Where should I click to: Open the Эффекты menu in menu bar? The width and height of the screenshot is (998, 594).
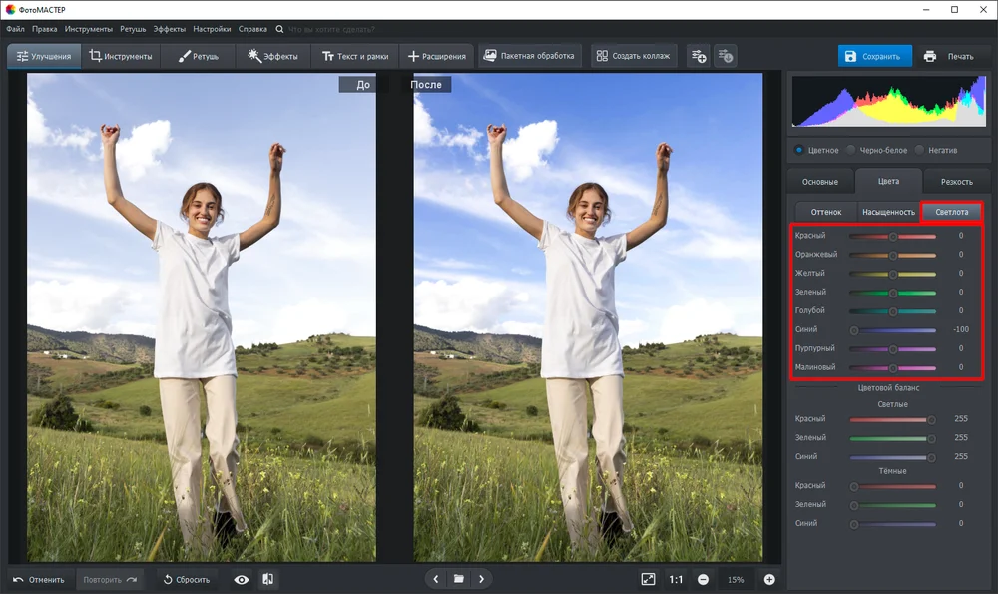[170, 29]
